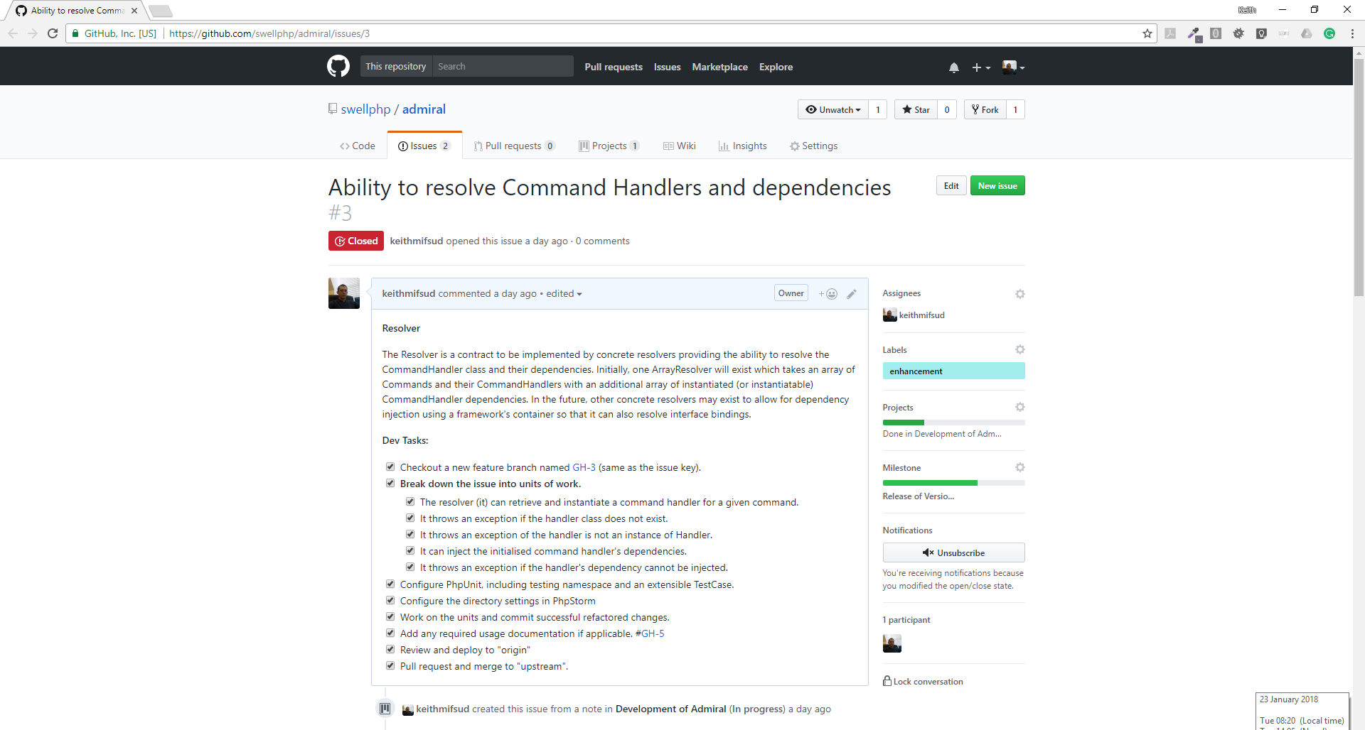Expand the Unwatch dropdown

pos(833,109)
